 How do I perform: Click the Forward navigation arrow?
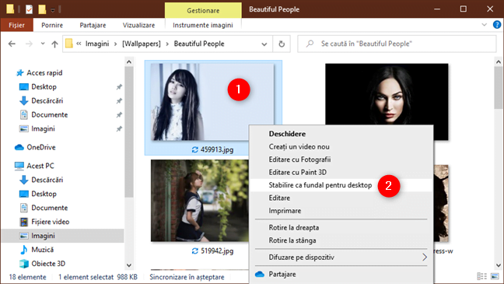pyautogui.click(x=29, y=44)
